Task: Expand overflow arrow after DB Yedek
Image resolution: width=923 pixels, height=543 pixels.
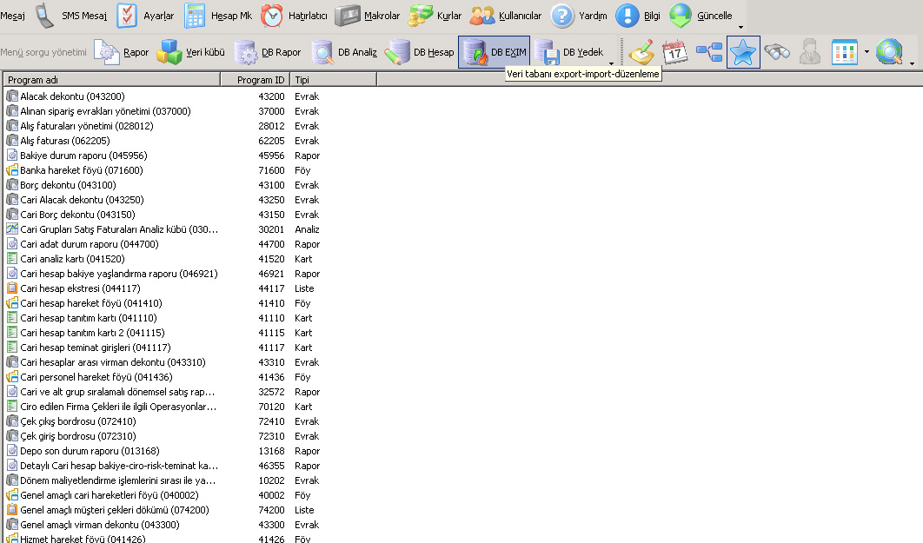Action: point(611,63)
